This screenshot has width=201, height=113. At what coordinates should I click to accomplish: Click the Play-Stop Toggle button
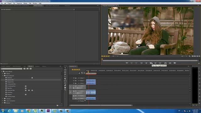[x=151, y=63]
